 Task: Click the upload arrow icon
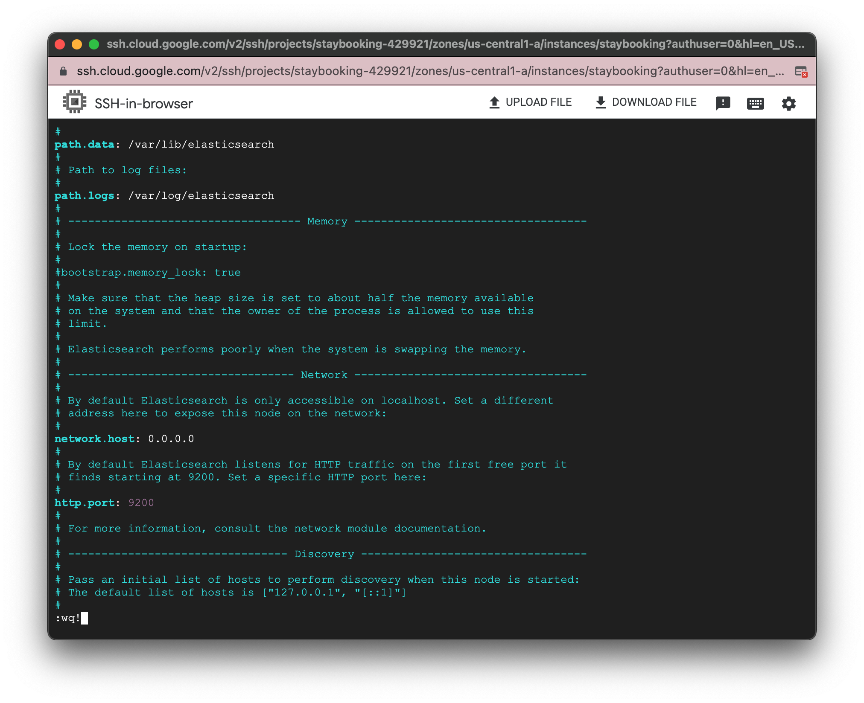[x=494, y=102]
